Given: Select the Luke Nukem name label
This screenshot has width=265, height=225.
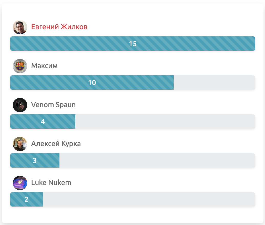Looking at the screenshot, I should click(51, 183).
